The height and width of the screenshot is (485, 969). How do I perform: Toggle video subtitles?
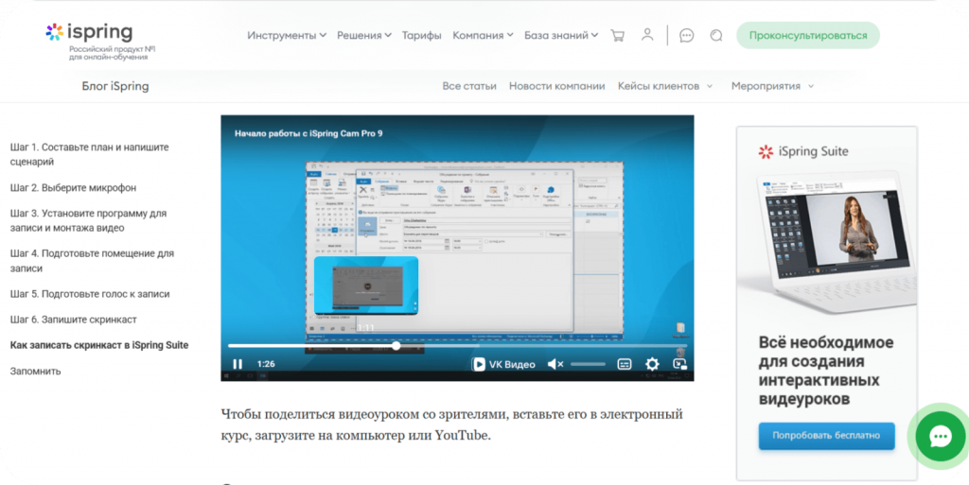(625, 364)
